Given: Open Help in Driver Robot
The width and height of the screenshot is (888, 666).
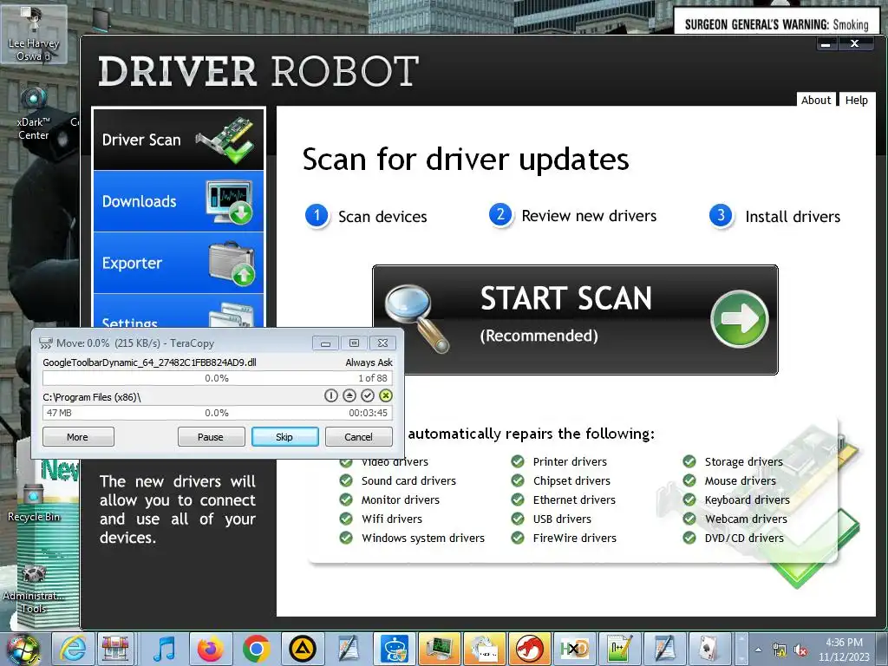Looking at the screenshot, I should point(856,101).
